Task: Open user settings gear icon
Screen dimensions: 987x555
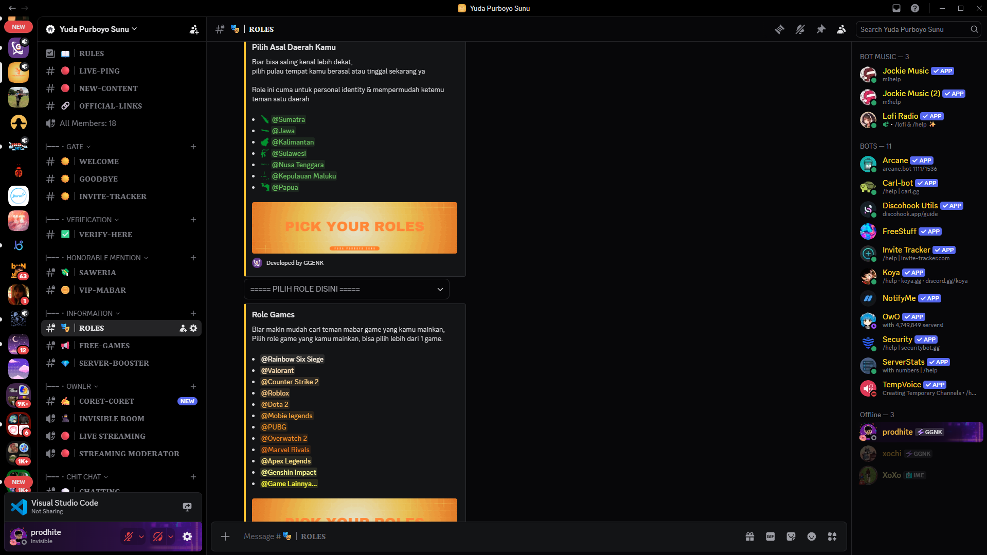Action: click(187, 536)
